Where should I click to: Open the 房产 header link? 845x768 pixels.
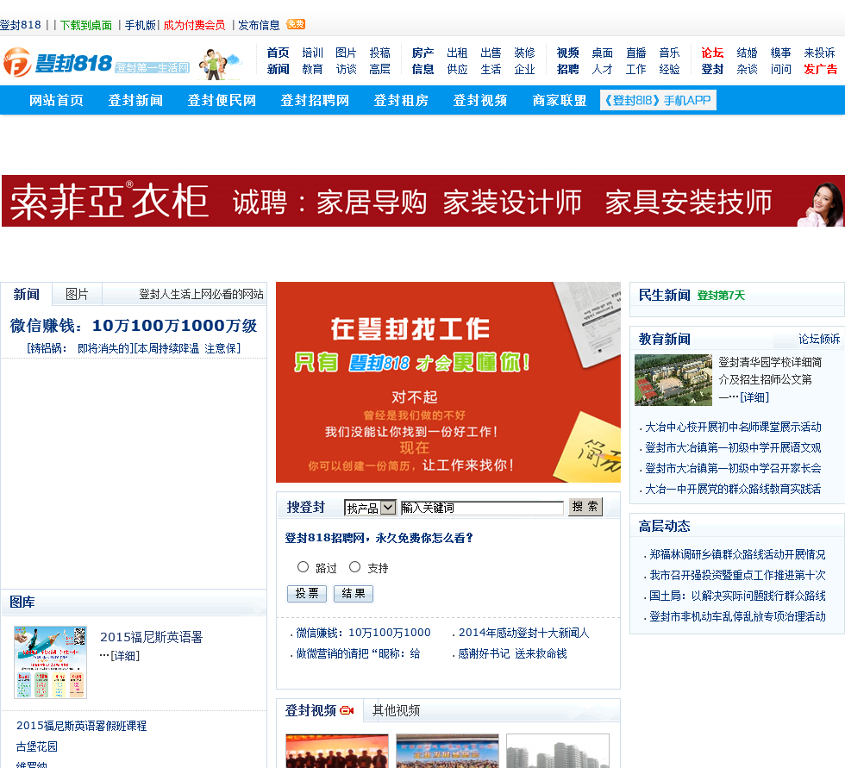coord(423,53)
